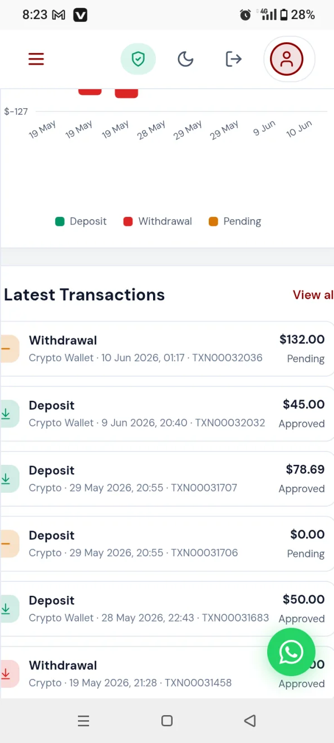Viewport: 334px width, 743px height.
Task: Open the red hamburger menu
Action: (36, 59)
